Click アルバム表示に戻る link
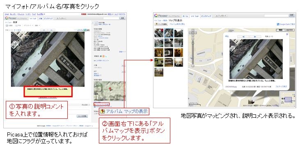 [177, 24]
